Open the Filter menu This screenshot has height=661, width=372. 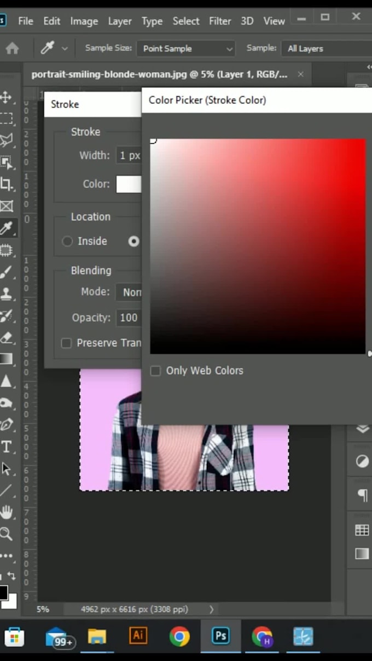(220, 21)
